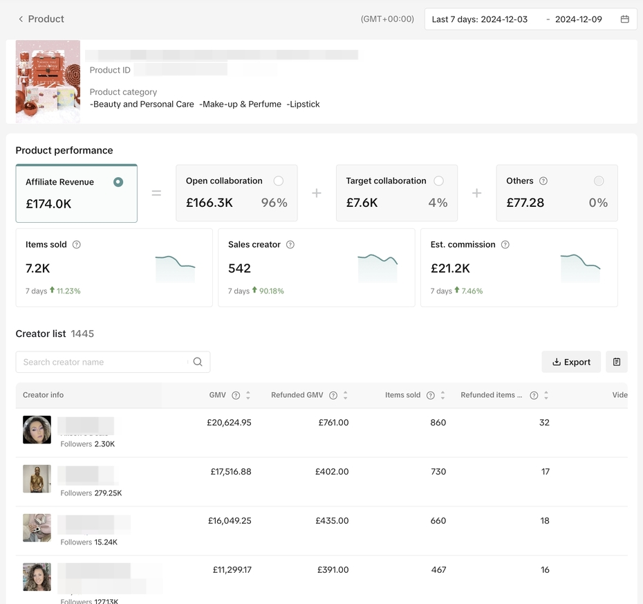Click the back arrow next to Product
The height and width of the screenshot is (604, 643).
coord(21,19)
